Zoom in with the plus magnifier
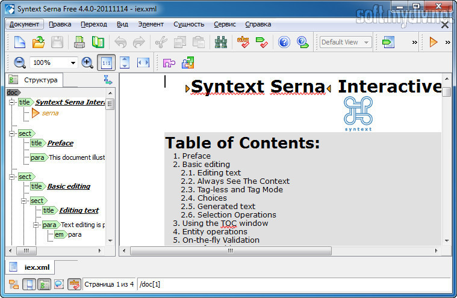Screen dimensions: 457x298 coord(87,62)
